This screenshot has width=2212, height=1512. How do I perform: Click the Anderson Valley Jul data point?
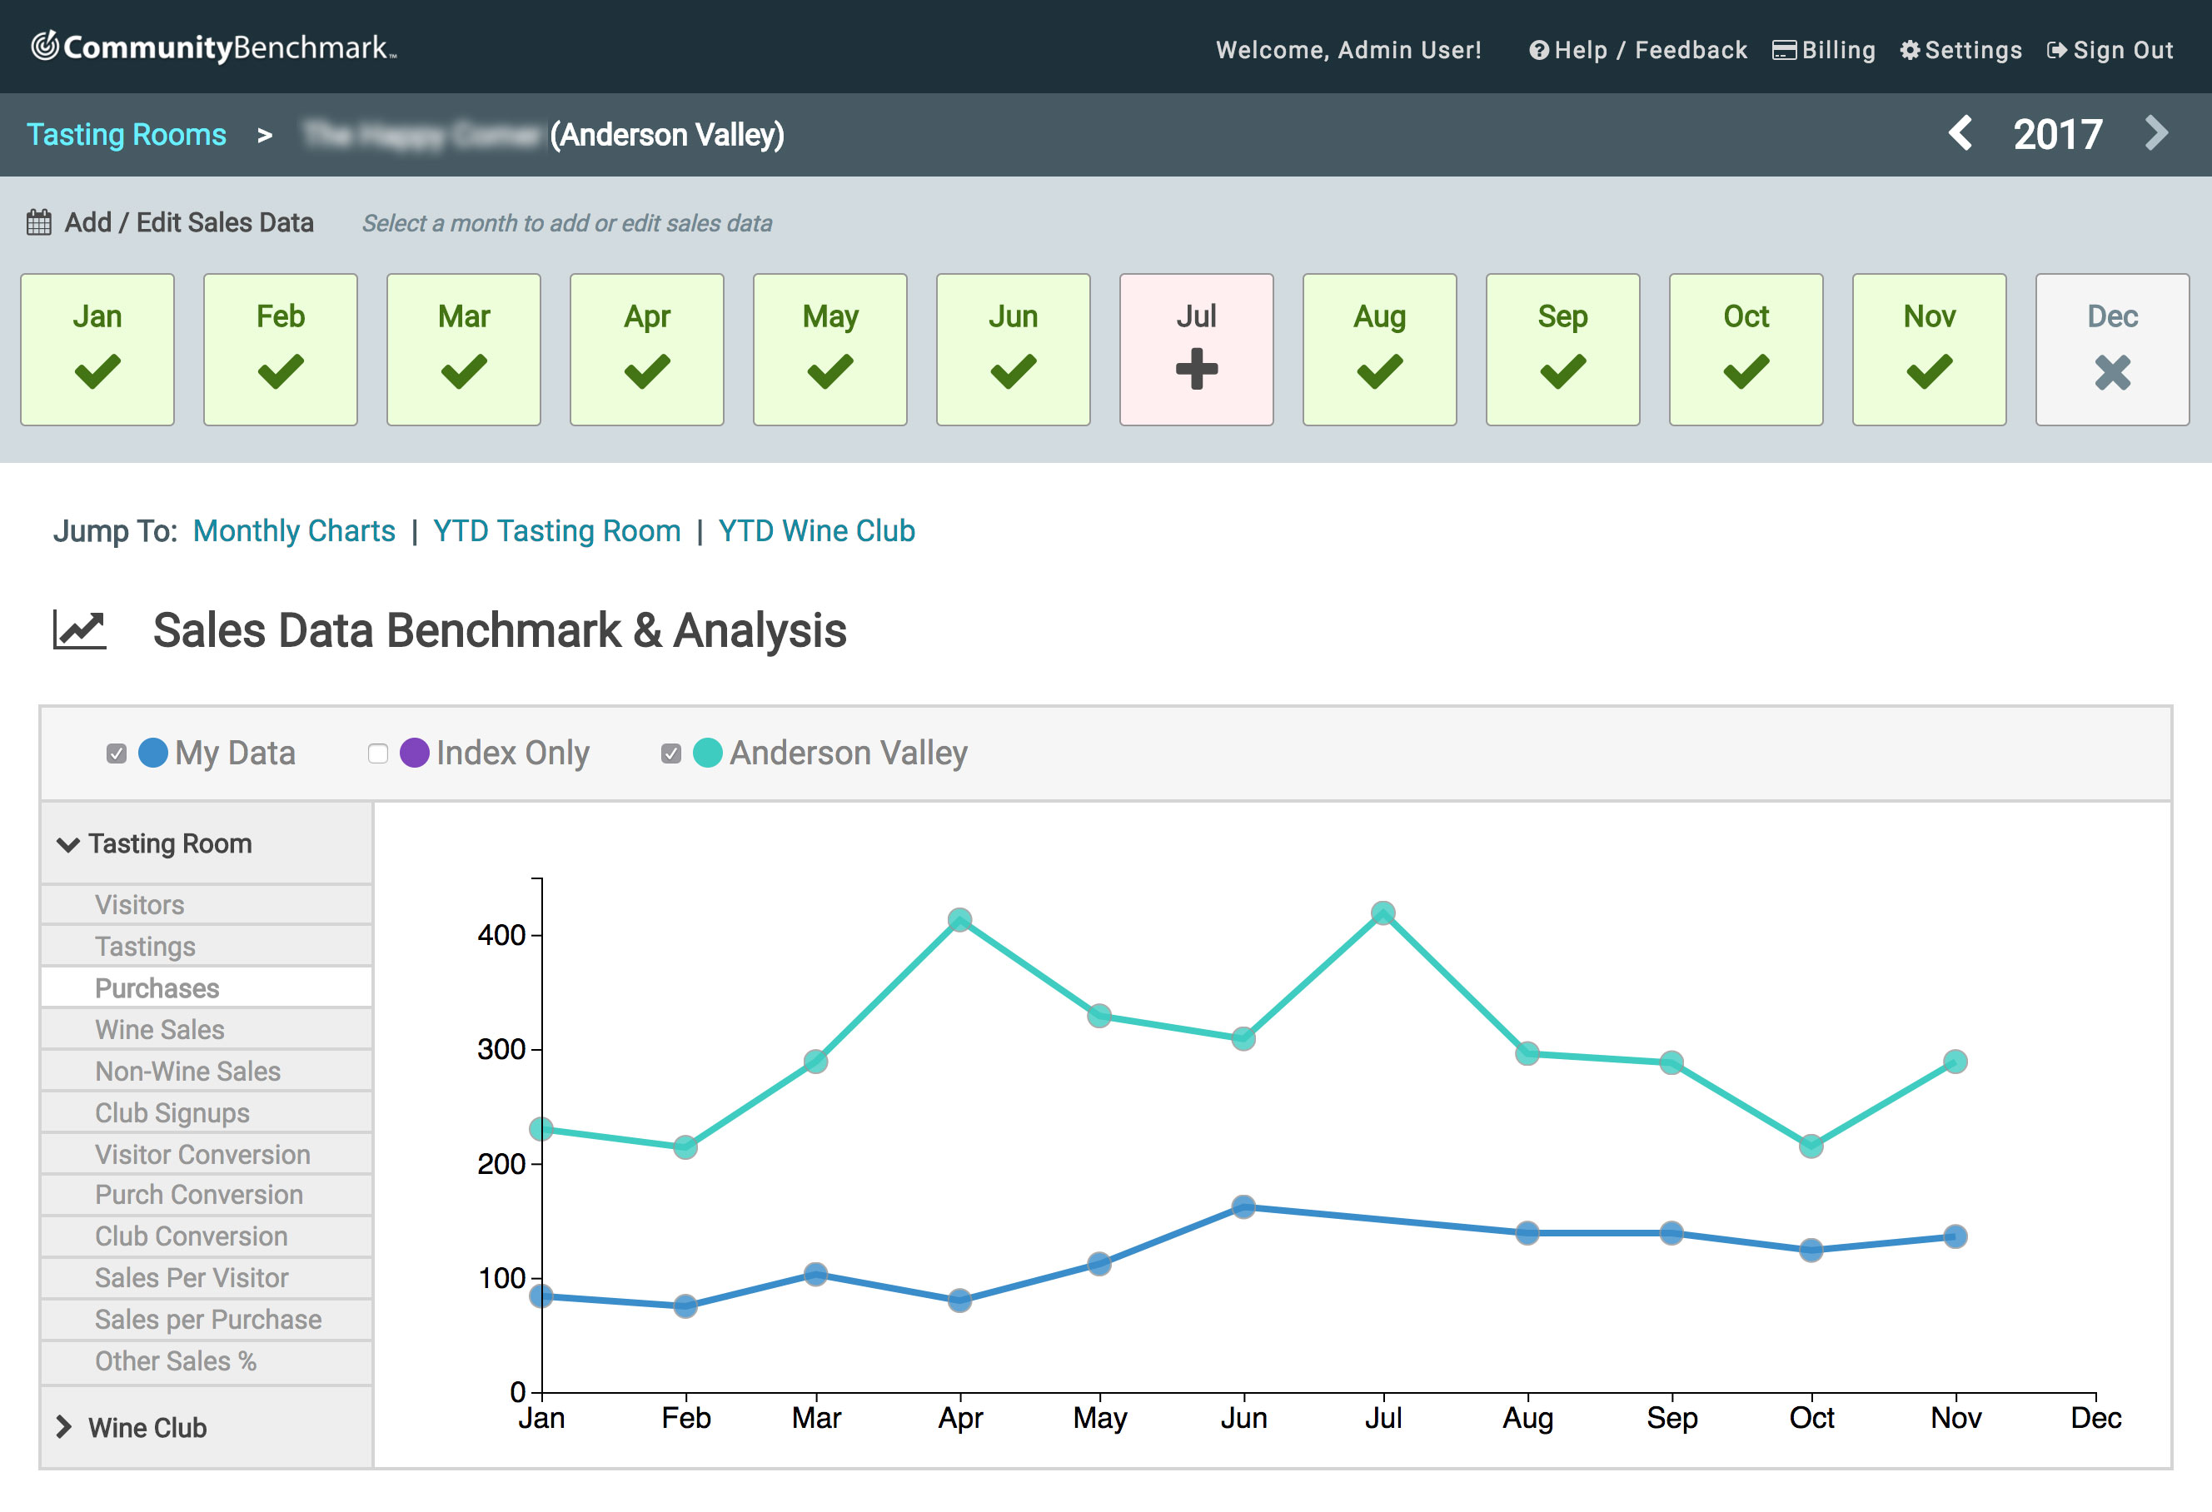[x=1383, y=913]
